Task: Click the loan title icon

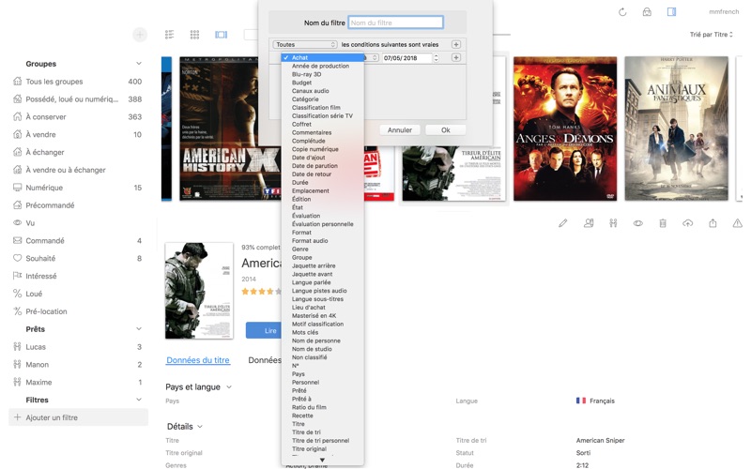Action: [613, 223]
